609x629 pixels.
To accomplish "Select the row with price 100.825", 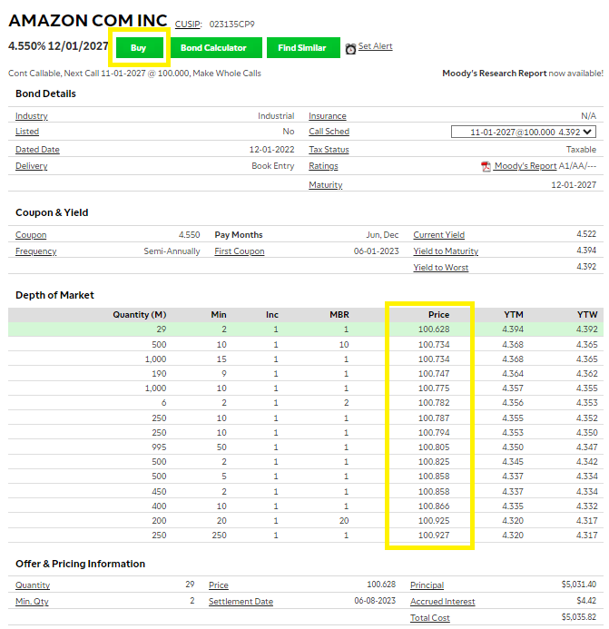I will point(306,462).
